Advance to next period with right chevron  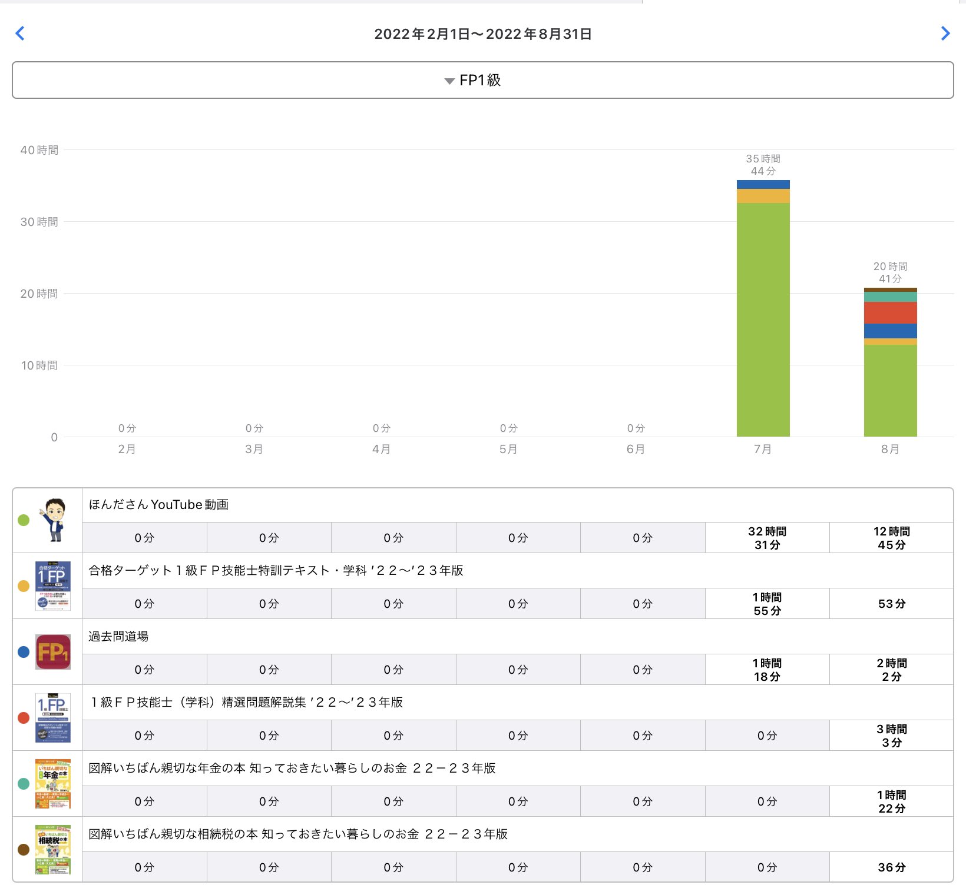(945, 34)
